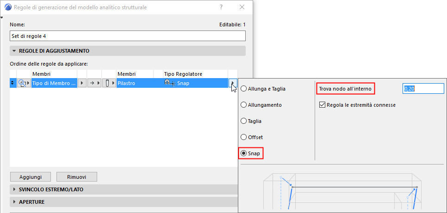The width and height of the screenshot is (447, 213).
Task: Close the Regole di generazione dialog
Action: click(242, 7)
